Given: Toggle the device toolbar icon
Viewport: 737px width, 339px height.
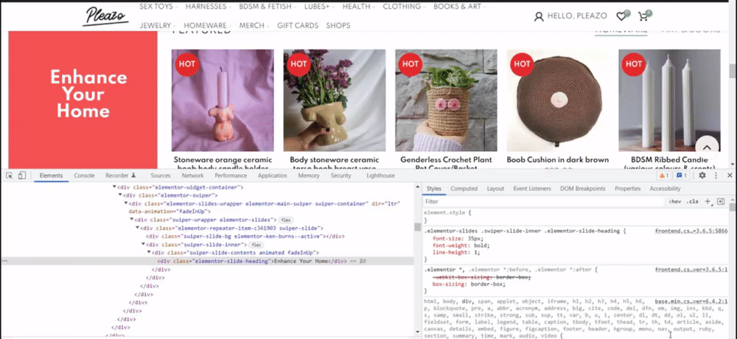Looking at the screenshot, I should coord(21,175).
